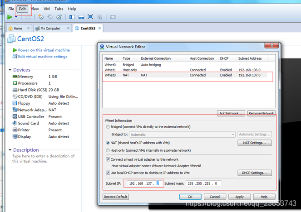Click the Unity mode toolbar icon

click(99, 17)
